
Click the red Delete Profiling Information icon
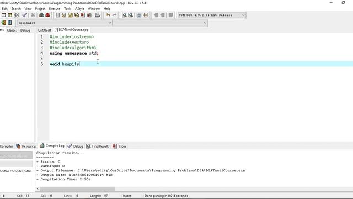pos(48,15)
